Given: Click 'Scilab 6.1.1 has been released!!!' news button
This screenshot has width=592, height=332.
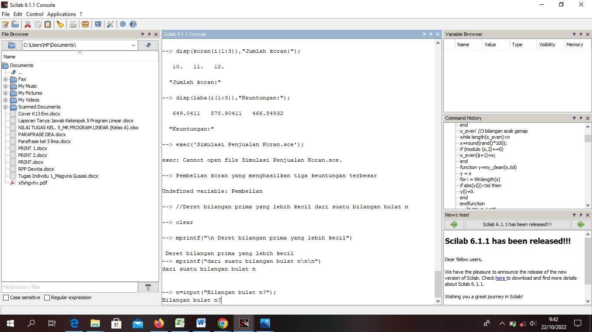Looking at the screenshot, I should [x=517, y=224].
